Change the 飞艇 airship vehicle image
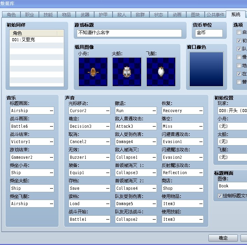247x245 pixels. (x=161, y=72)
